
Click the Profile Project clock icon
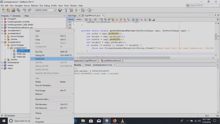tap(89, 10)
